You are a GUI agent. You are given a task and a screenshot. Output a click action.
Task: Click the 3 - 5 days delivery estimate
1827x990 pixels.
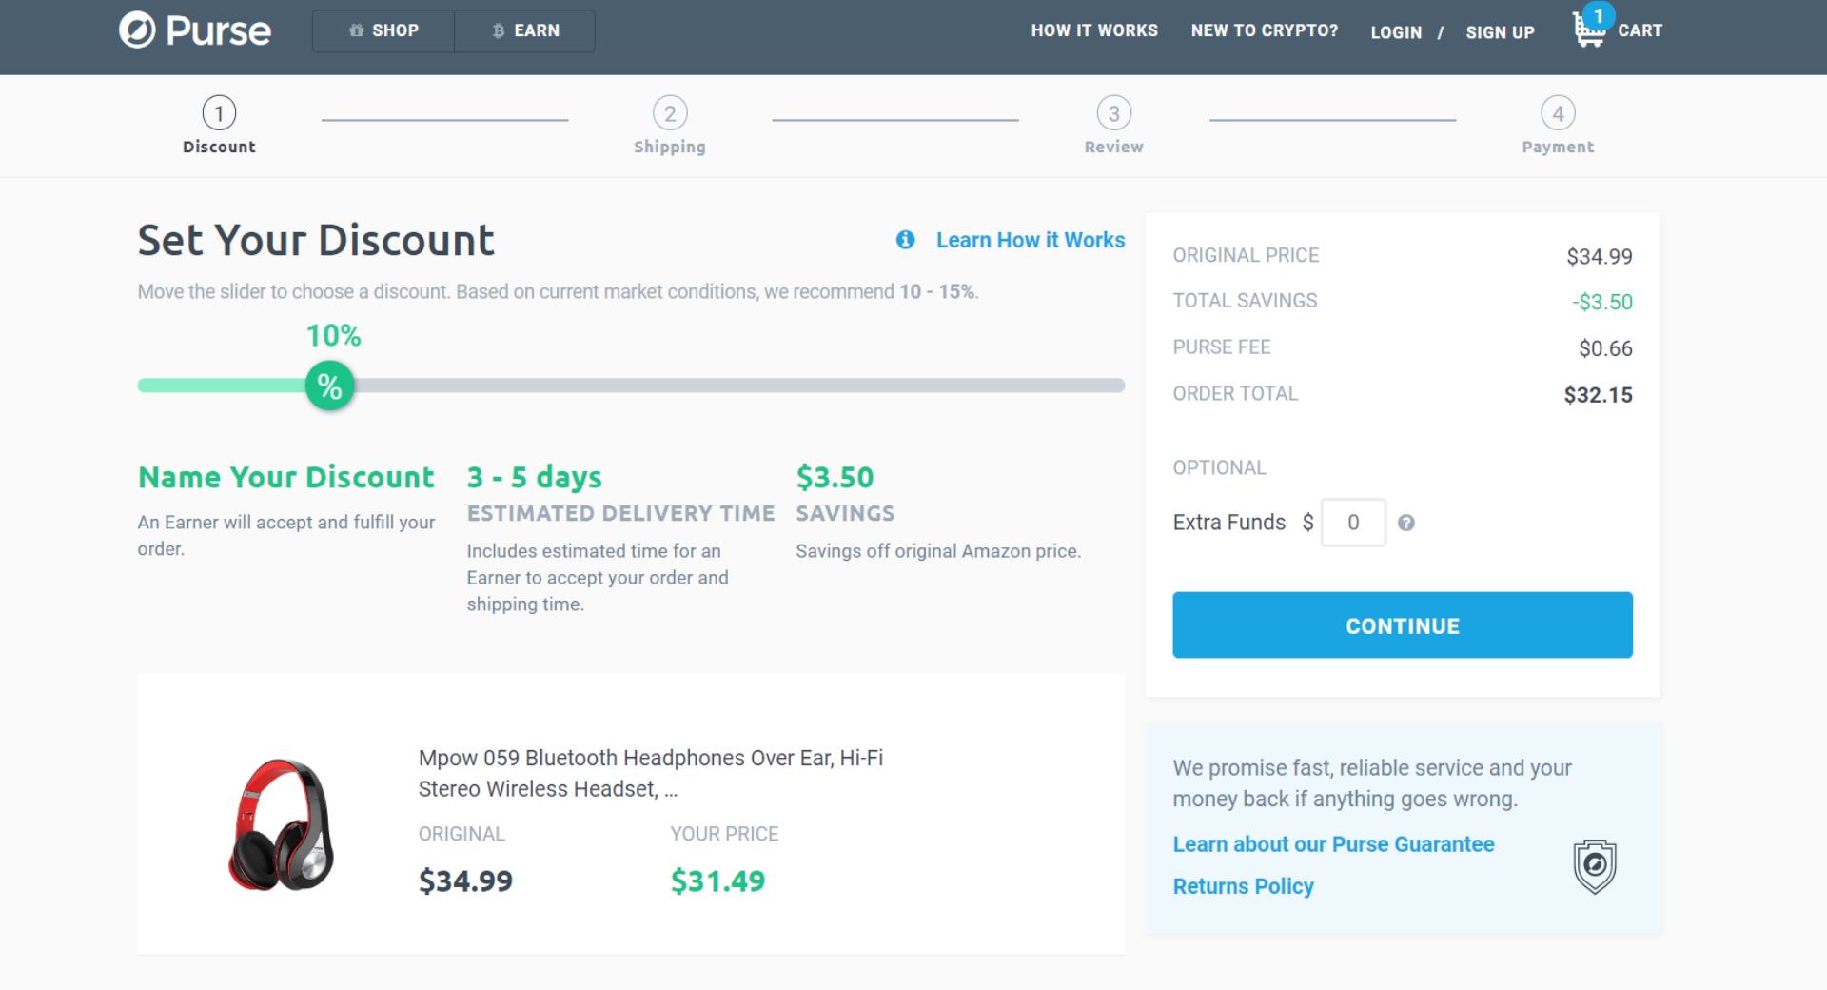[534, 477]
